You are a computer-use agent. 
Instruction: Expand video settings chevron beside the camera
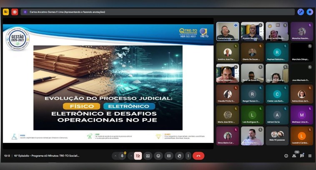coord(131,156)
